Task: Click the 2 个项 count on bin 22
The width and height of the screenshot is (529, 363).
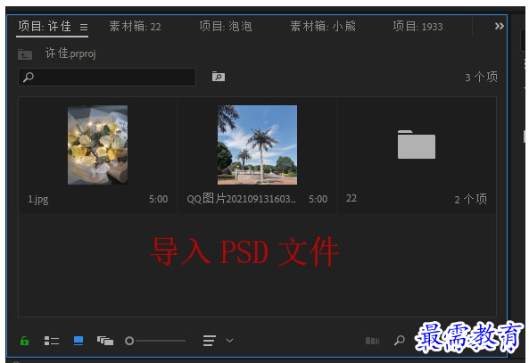Action: (x=471, y=199)
